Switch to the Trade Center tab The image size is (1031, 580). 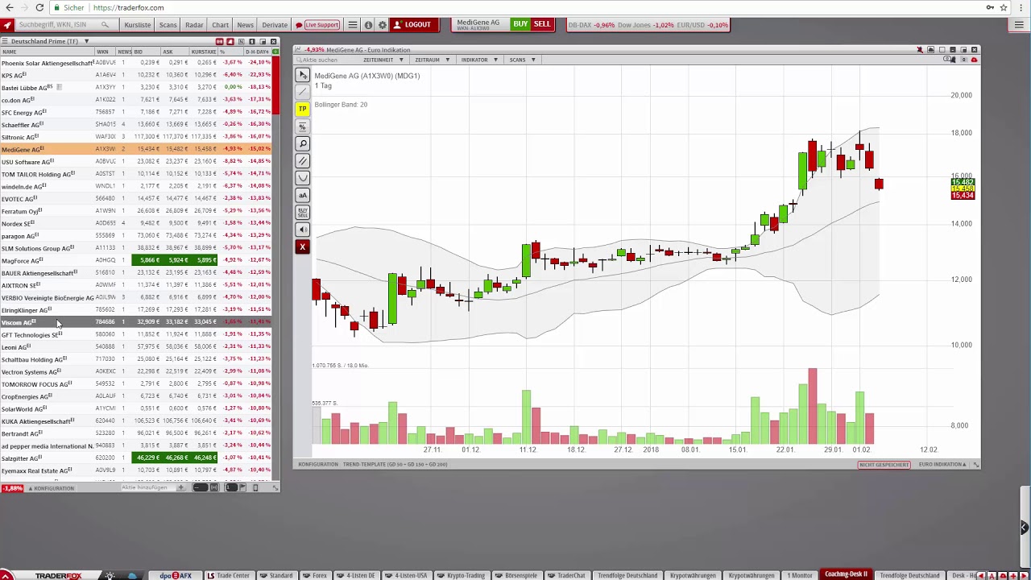[x=229, y=575]
